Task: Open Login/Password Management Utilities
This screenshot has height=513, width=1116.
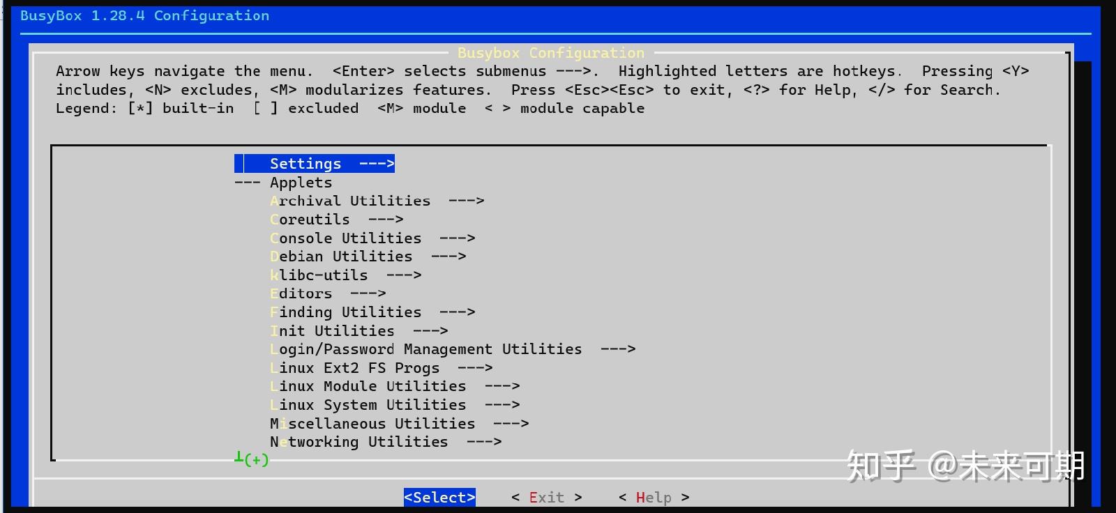Action: [453, 349]
